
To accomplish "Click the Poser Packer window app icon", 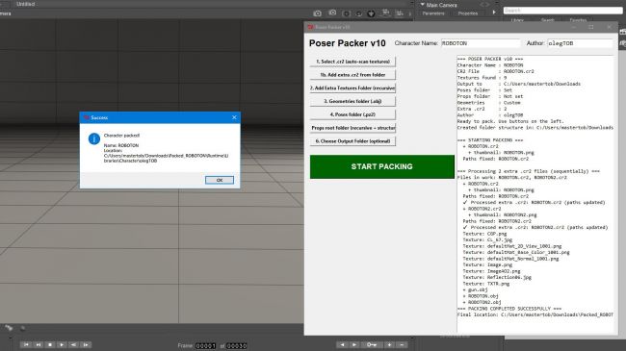I will [310, 27].
